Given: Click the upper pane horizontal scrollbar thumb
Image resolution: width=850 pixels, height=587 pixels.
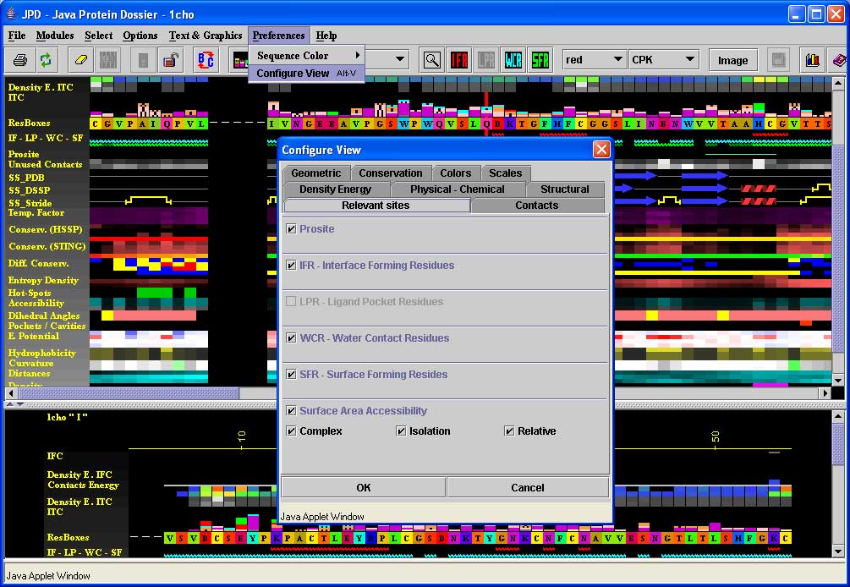Looking at the screenshot, I should tap(128, 393).
